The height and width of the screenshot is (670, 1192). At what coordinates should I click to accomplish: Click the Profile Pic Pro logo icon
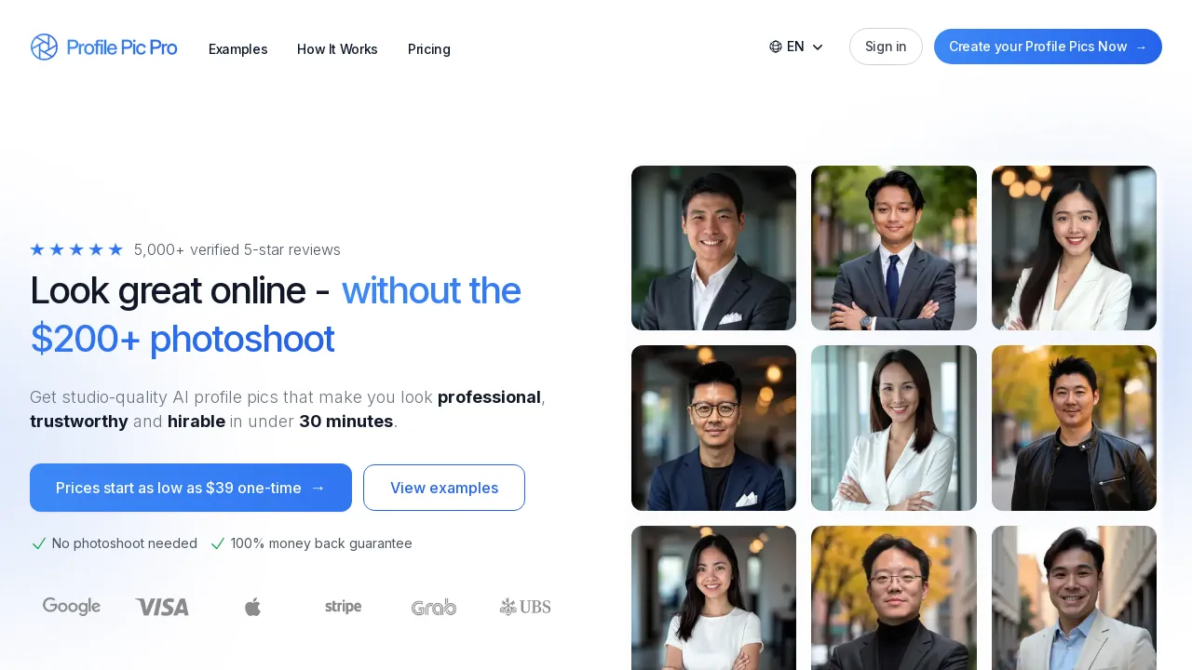(x=44, y=47)
